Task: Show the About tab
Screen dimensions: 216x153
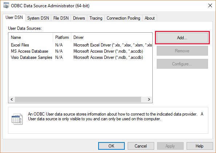Action: click(x=149, y=18)
